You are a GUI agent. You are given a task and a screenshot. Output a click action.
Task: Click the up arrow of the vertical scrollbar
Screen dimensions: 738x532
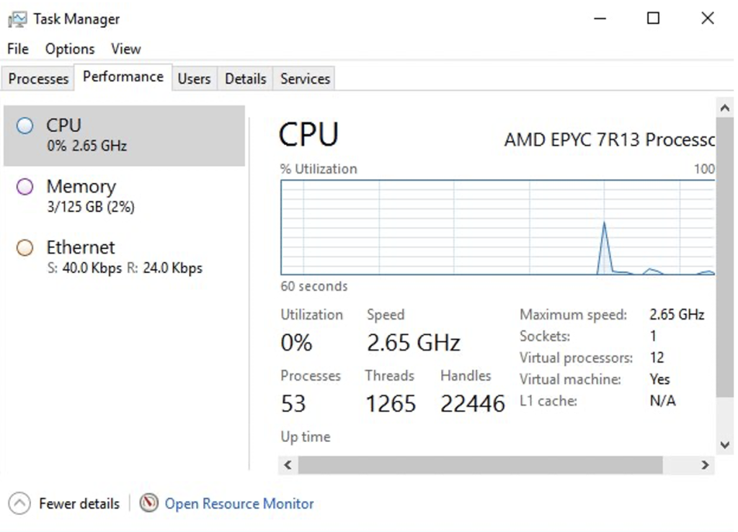click(725, 107)
